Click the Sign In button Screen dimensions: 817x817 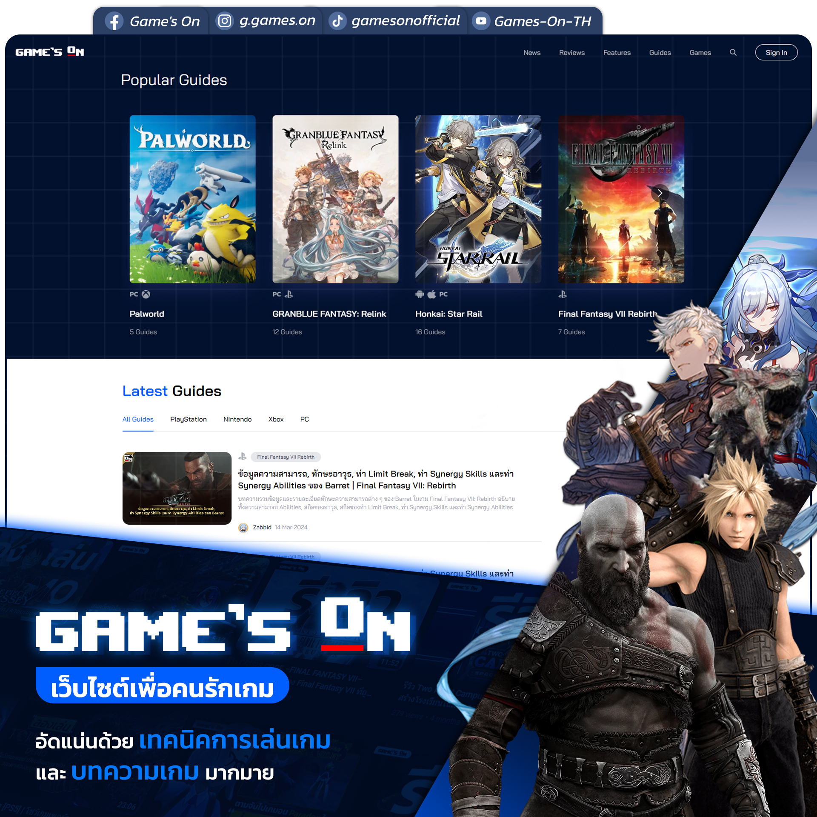point(776,52)
